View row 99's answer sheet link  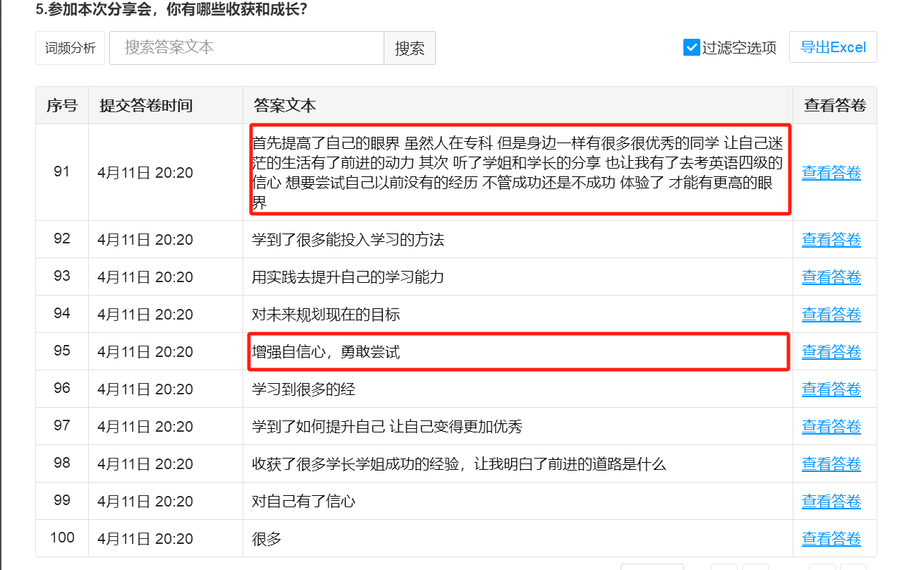[x=831, y=502]
